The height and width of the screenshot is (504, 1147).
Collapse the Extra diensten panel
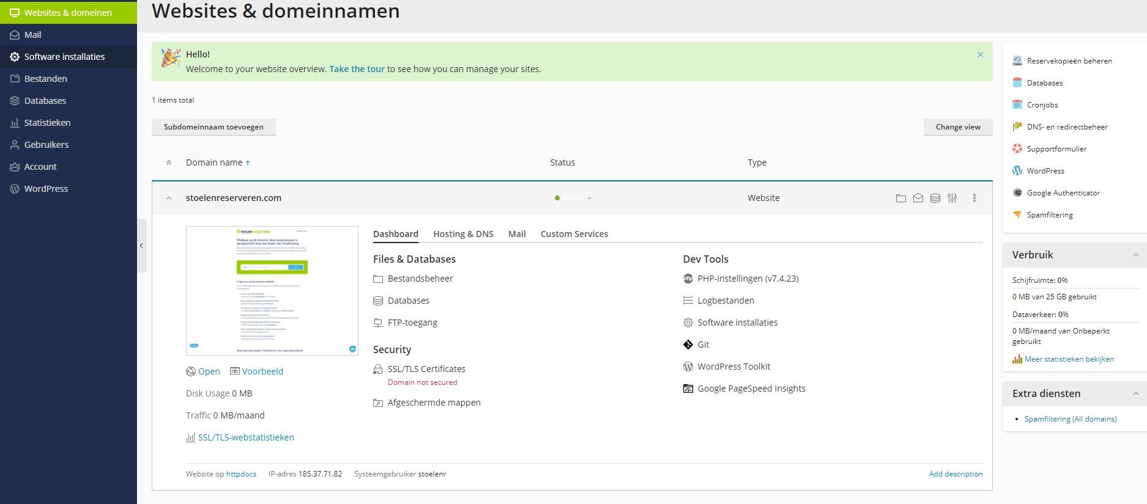pyautogui.click(x=1135, y=394)
